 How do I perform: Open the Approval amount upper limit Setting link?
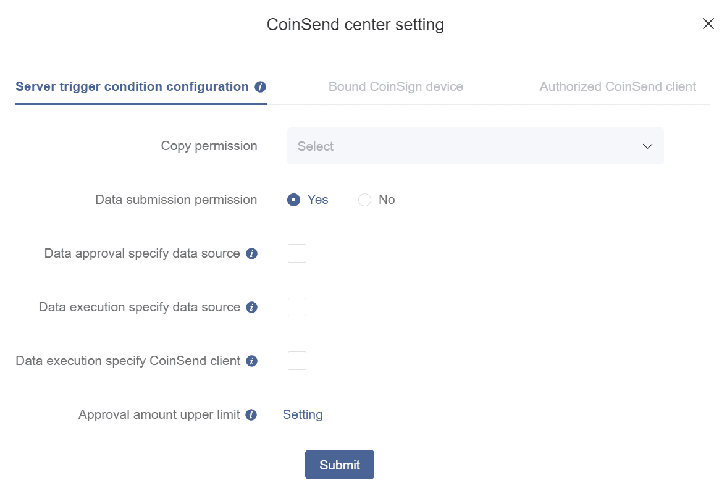point(303,414)
